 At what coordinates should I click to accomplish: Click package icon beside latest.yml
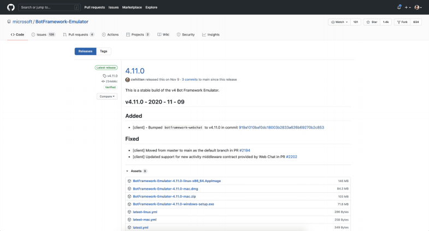point(130,227)
